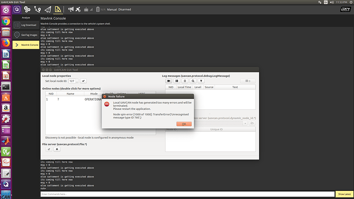Switch to Fly view paper plane icon
Image resolution: width=354 pixels, height=199 pixels.
click(x=48, y=9)
